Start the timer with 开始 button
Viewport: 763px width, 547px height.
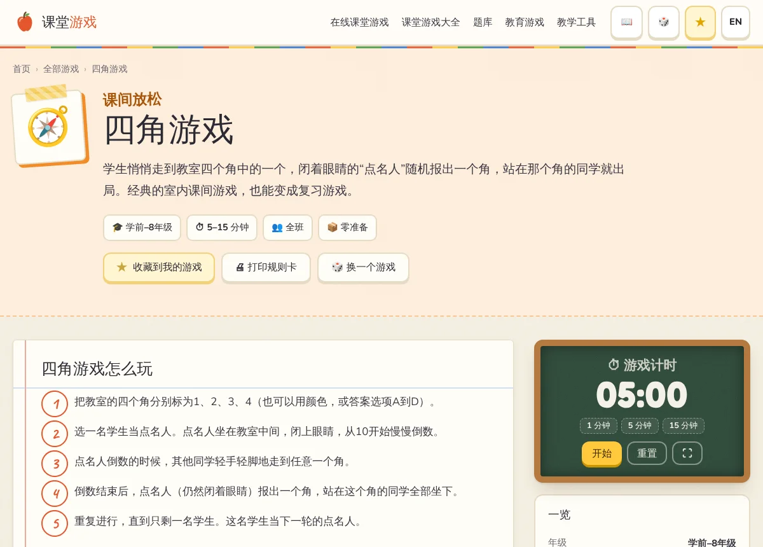pyautogui.click(x=601, y=454)
